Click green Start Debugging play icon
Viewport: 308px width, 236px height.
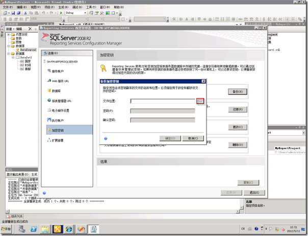coord(61,13)
